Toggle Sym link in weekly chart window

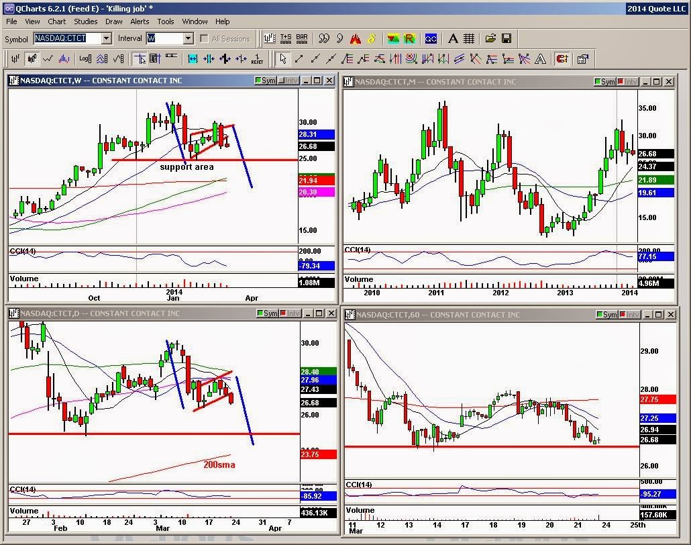pos(265,81)
